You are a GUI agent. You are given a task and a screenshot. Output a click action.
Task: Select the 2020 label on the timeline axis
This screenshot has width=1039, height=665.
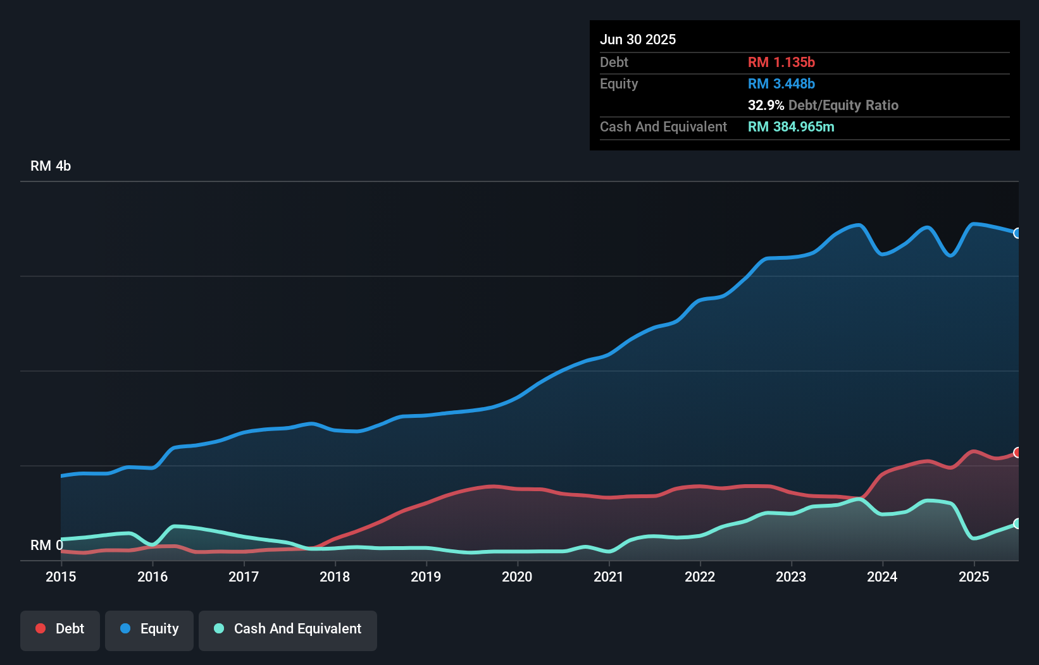(517, 577)
